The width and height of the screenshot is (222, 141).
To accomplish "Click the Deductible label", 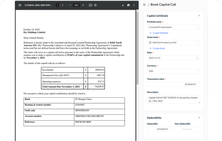I will click(x=152, y=124).
